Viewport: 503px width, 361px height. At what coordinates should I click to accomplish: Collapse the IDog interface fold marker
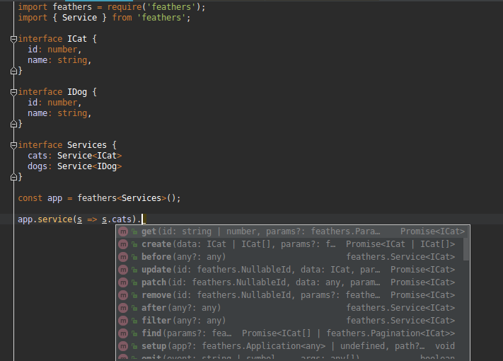click(13, 93)
